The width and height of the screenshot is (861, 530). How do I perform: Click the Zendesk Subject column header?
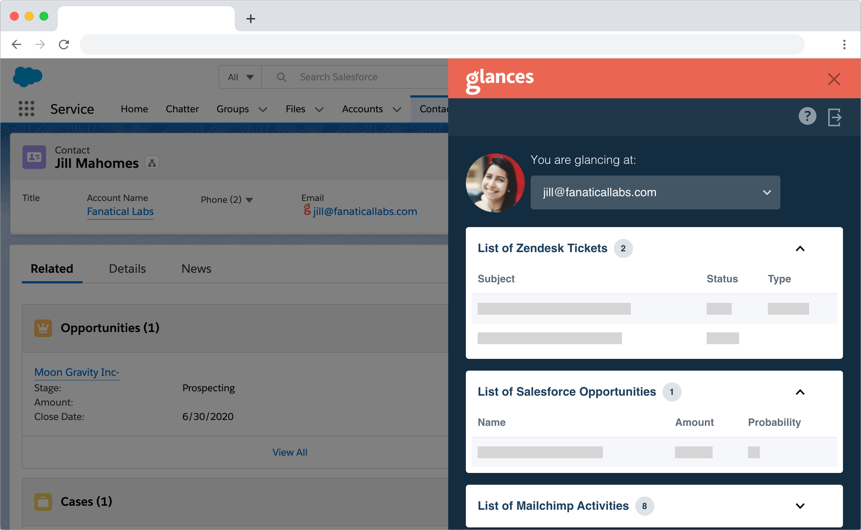click(496, 279)
